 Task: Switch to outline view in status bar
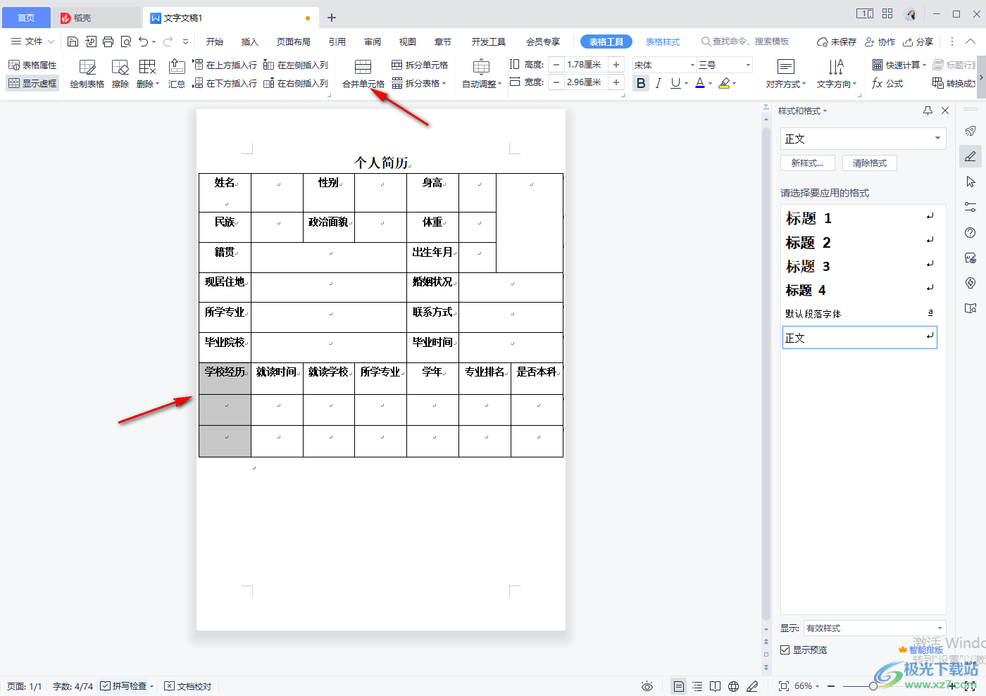[697, 686]
